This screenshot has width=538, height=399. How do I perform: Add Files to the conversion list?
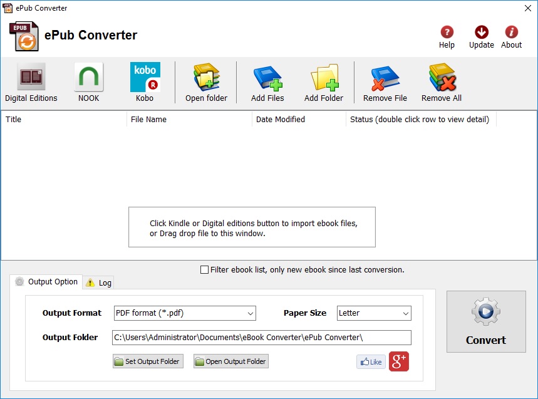click(267, 83)
